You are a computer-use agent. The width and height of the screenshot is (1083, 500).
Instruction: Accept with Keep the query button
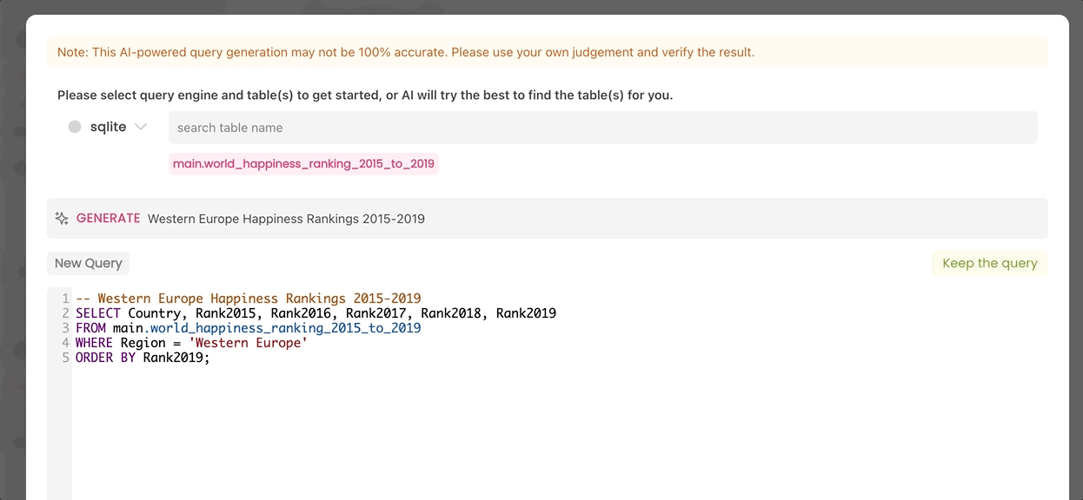coord(989,263)
